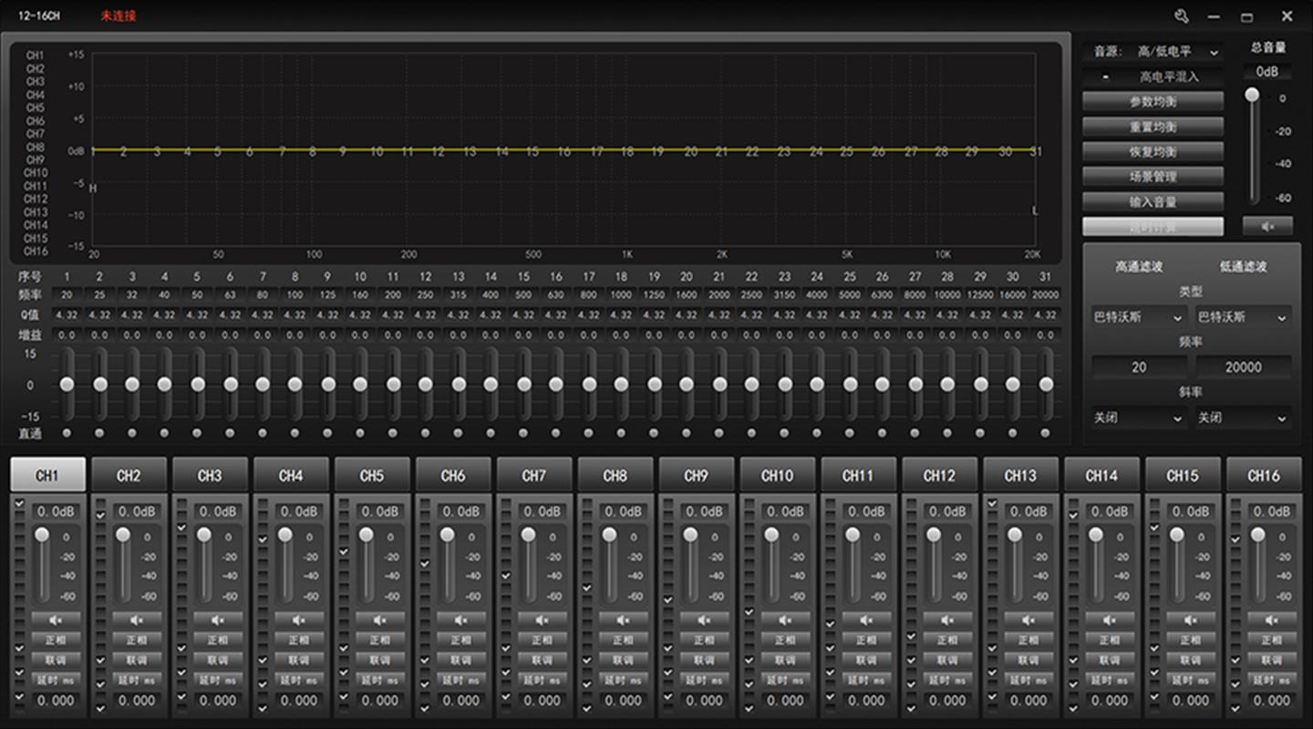Toggle 直通 bypass dot for band 14

pos(491,434)
